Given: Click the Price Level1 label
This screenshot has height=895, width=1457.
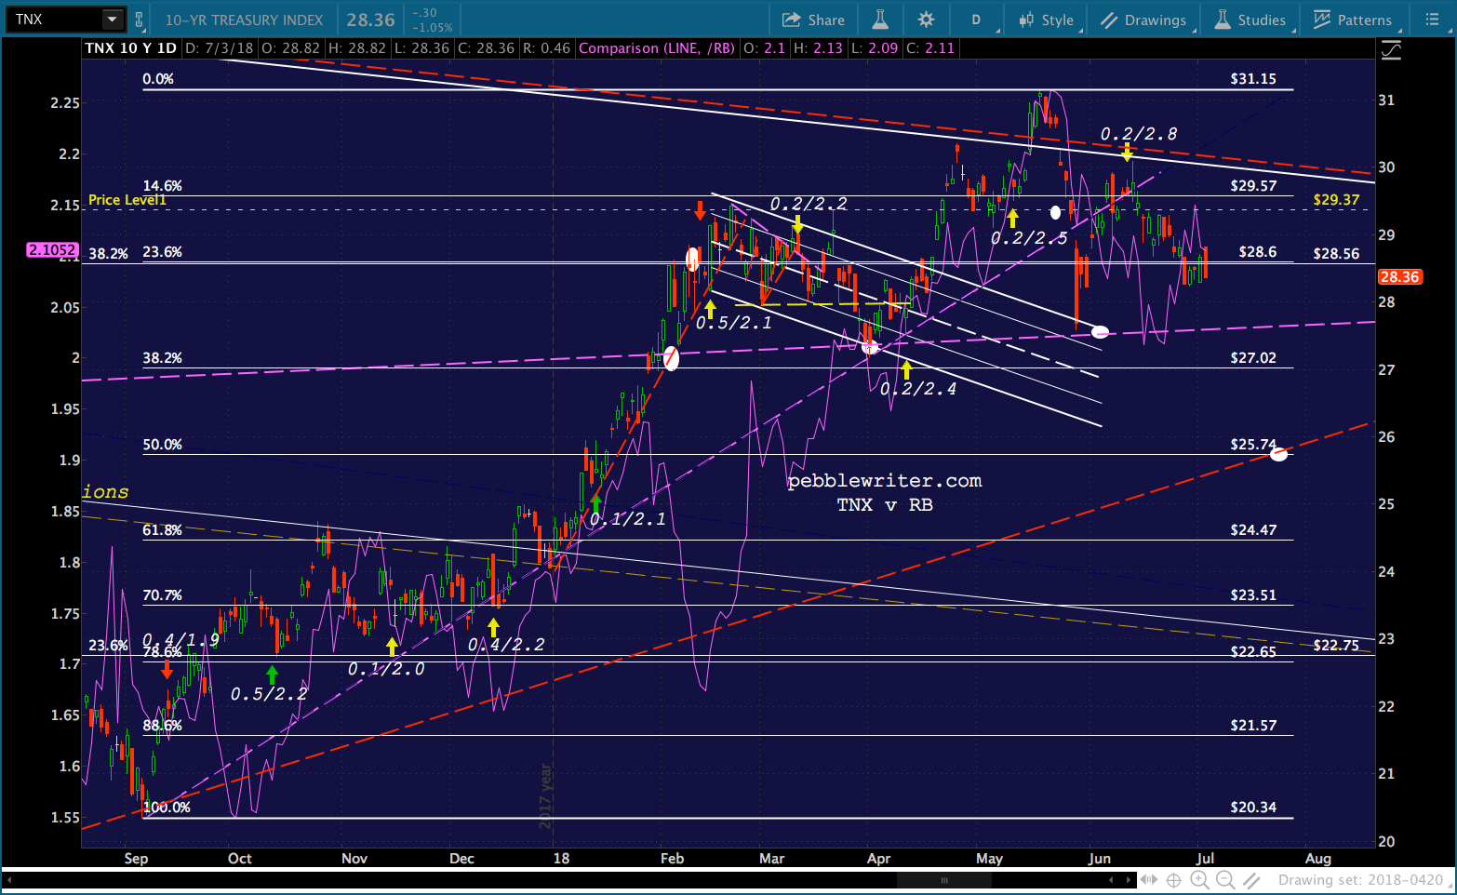Looking at the screenshot, I should coord(127,200).
